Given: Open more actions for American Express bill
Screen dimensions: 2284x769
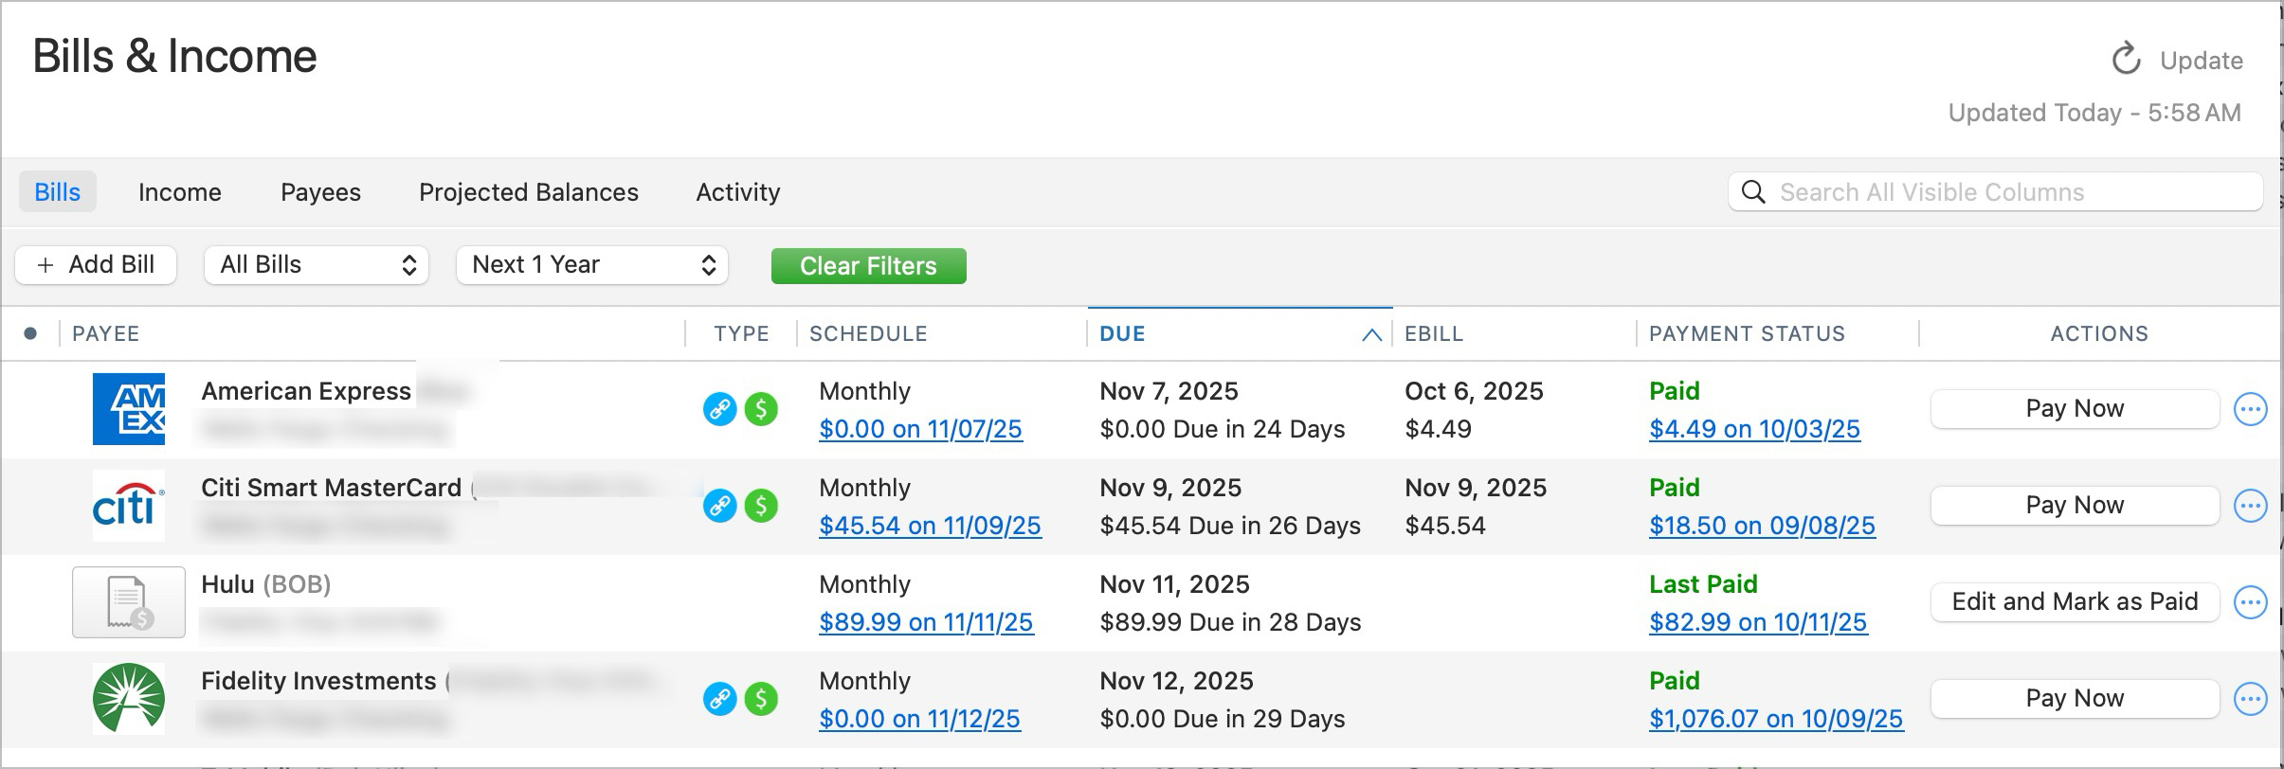Looking at the screenshot, I should coord(2250,409).
